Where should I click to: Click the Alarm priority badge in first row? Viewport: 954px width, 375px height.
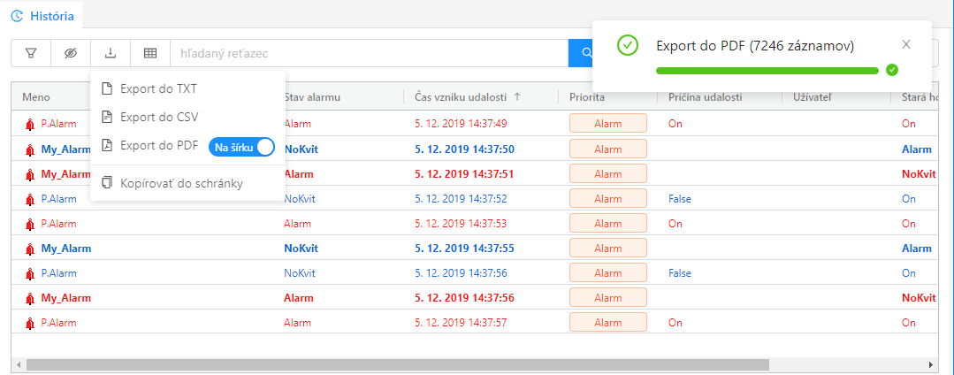click(x=607, y=124)
